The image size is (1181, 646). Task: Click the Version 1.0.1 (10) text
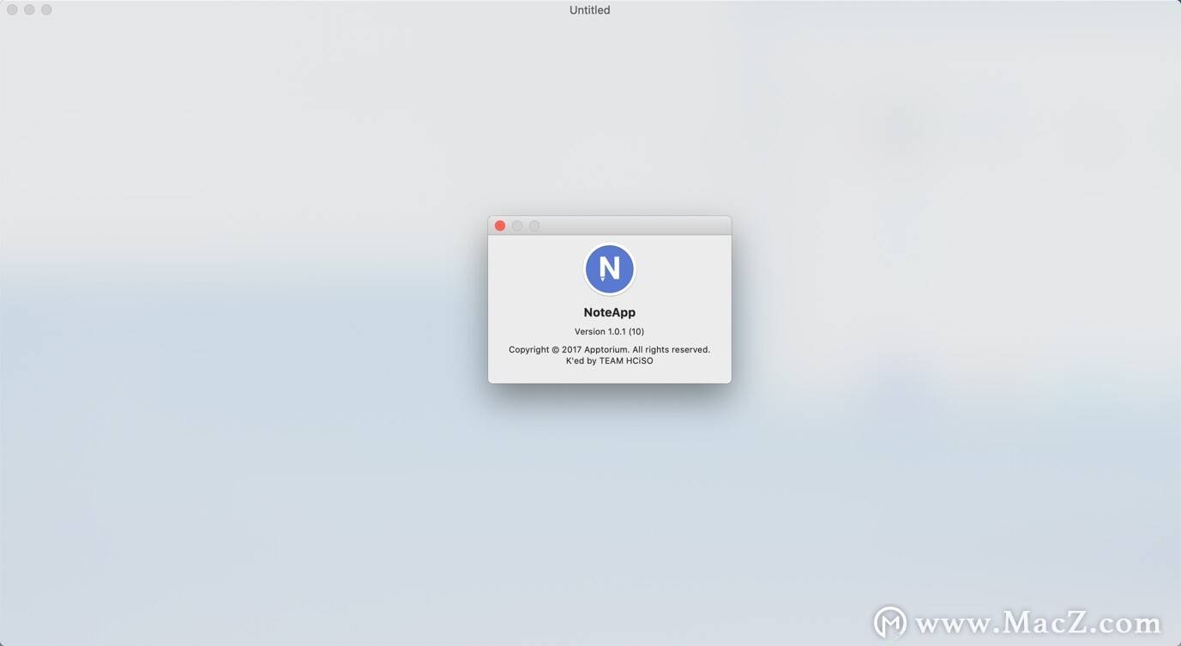coord(610,331)
